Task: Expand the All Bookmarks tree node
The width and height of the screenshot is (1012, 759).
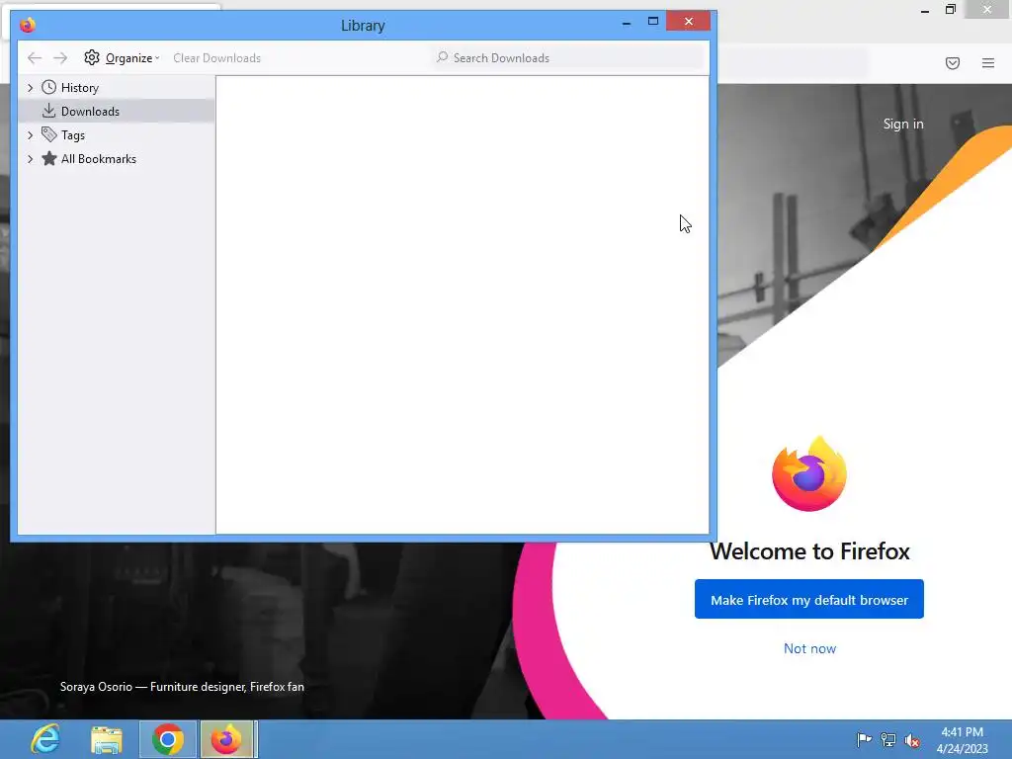Action: [x=30, y=159]
